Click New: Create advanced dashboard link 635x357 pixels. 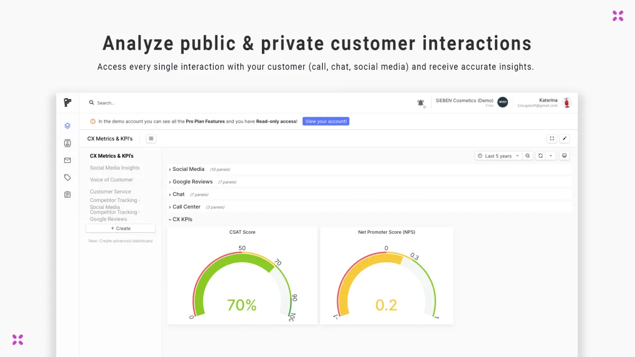pos(121,241)
